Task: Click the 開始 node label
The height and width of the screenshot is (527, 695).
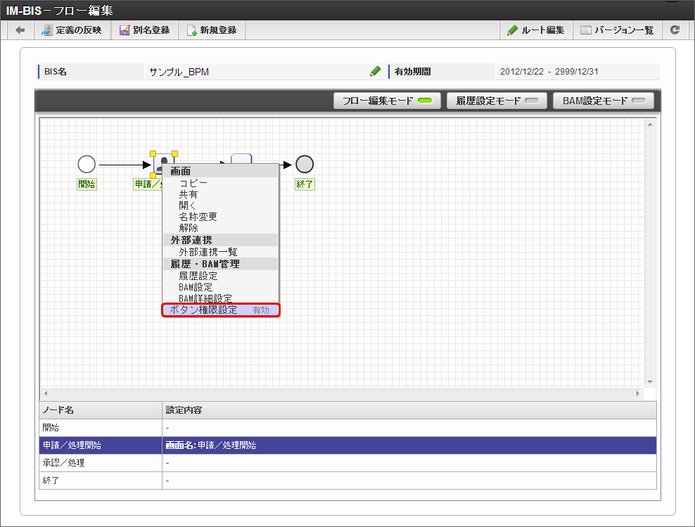Action: (x=87, y=184)
